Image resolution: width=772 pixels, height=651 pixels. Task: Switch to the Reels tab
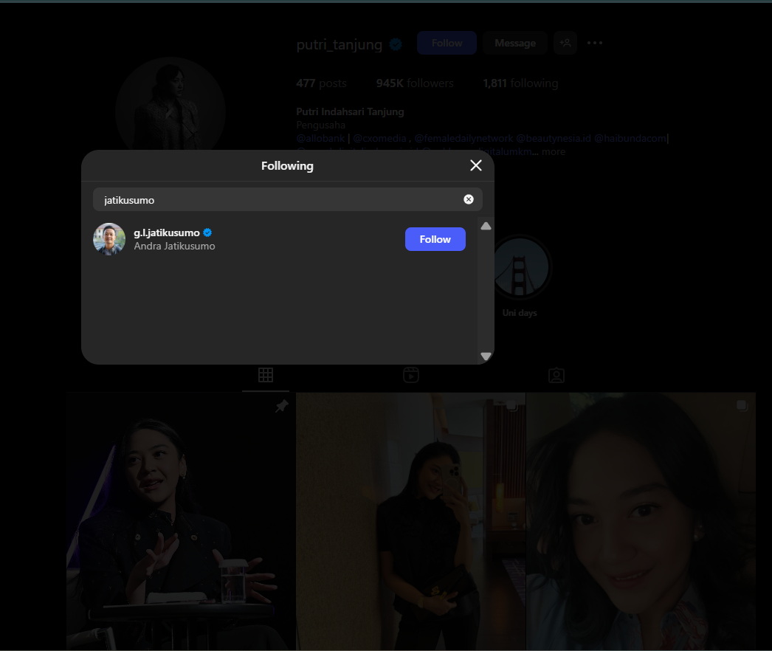tap(411, 376)
